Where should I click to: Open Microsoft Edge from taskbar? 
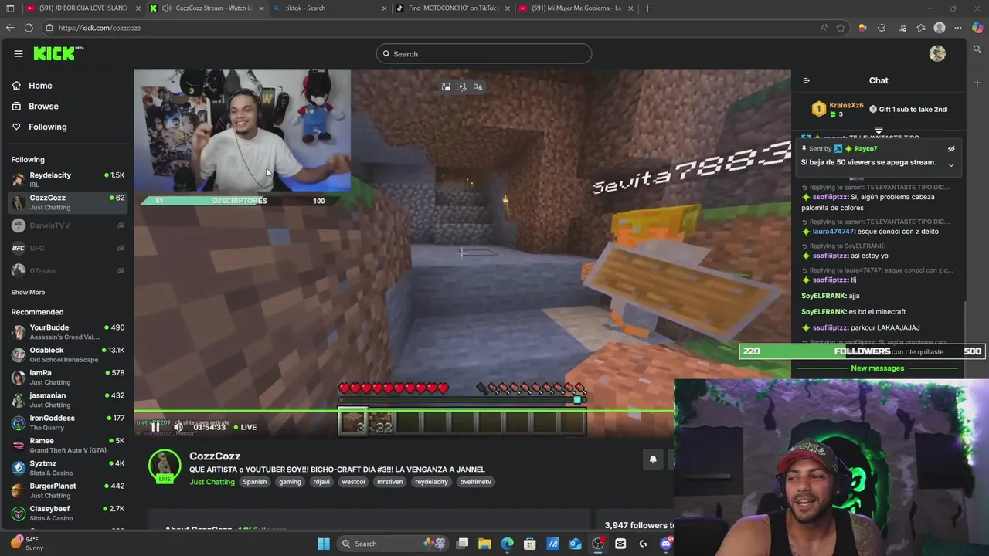[507, 544]
